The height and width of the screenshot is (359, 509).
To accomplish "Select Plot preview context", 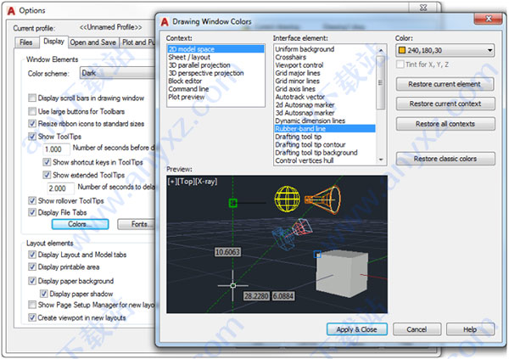I will pos(215,97).
